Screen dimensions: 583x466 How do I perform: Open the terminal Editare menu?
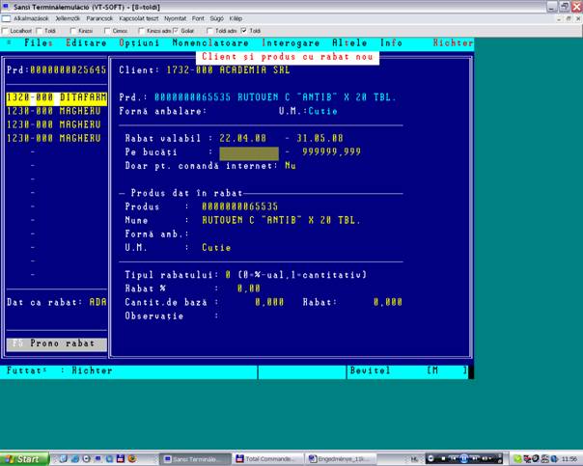(x=86, y=43)
